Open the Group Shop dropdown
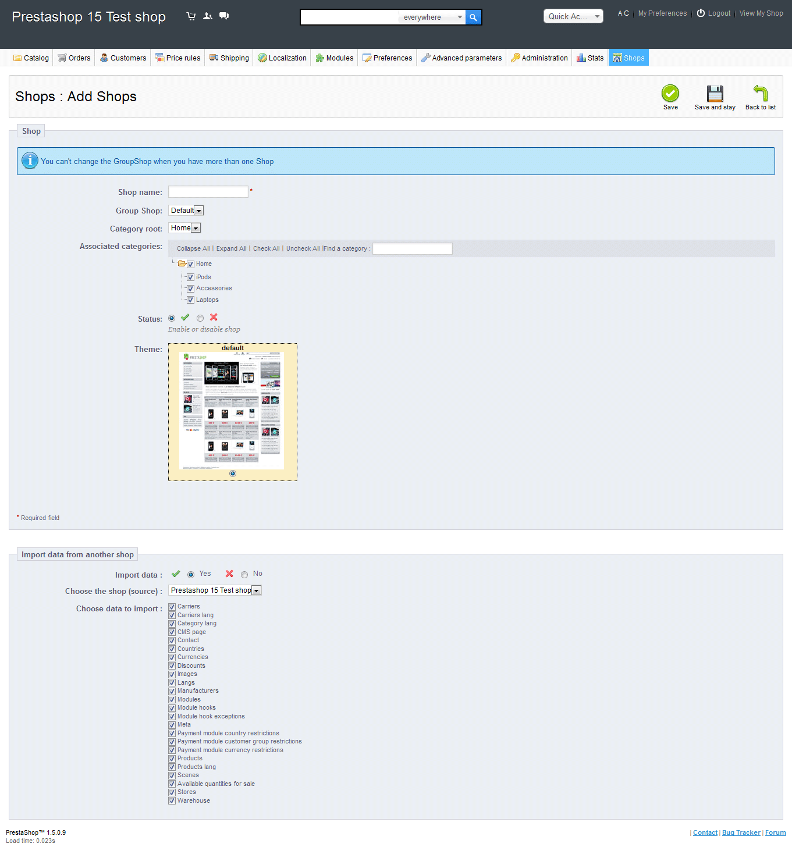Image resolution: width=792 pixels, height=865 pixels. coord(186,211)
